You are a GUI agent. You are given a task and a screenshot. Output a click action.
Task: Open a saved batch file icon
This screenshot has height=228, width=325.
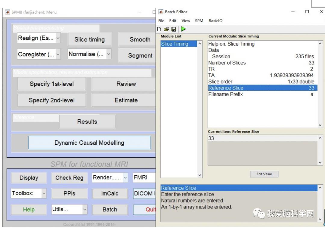coord(166,29)
